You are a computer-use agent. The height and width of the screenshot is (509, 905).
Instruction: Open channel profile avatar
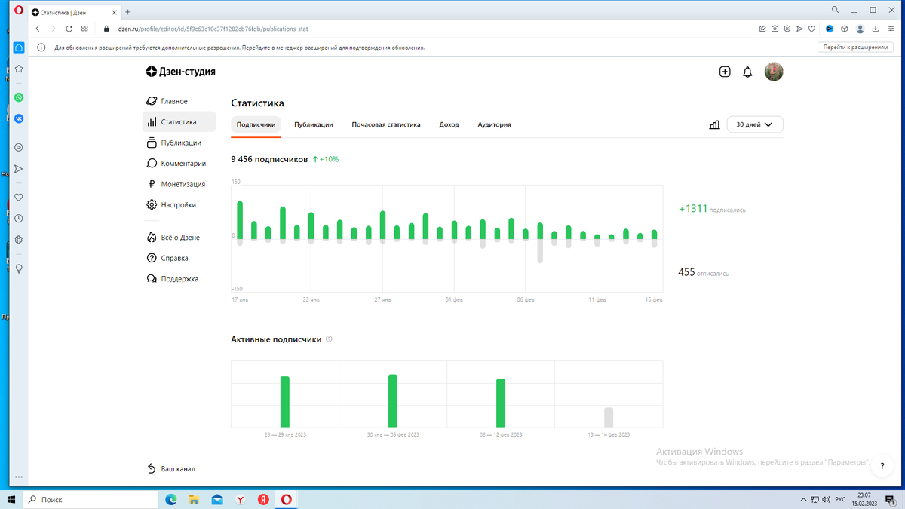click(774, 72)
